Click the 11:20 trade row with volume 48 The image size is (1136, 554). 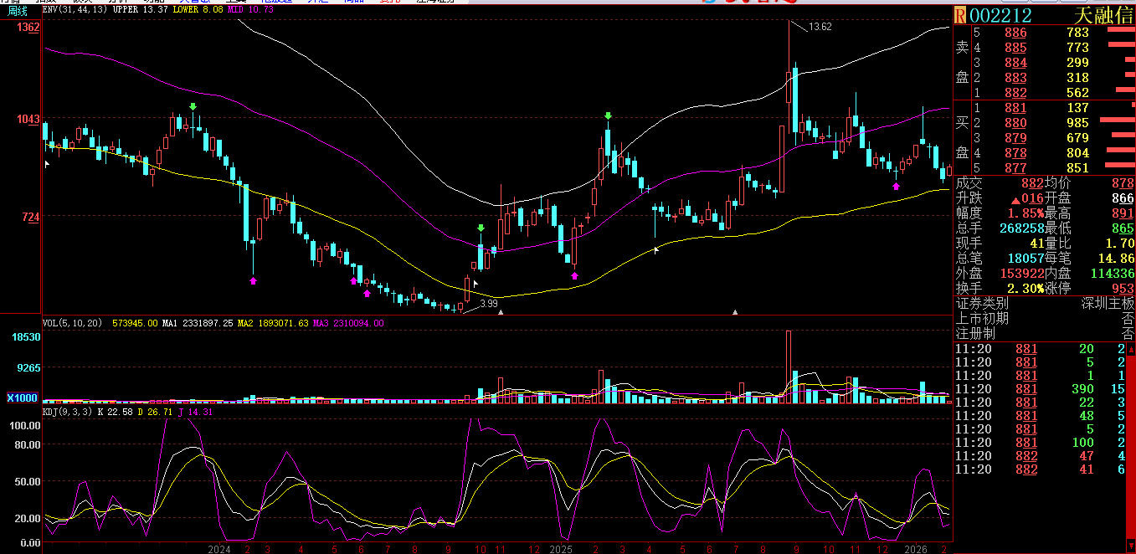(x=1041, y=416)
